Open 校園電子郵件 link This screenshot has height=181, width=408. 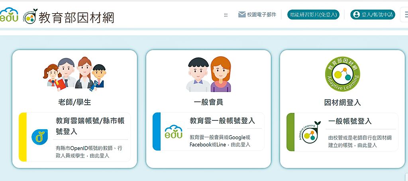click(261, 15)
